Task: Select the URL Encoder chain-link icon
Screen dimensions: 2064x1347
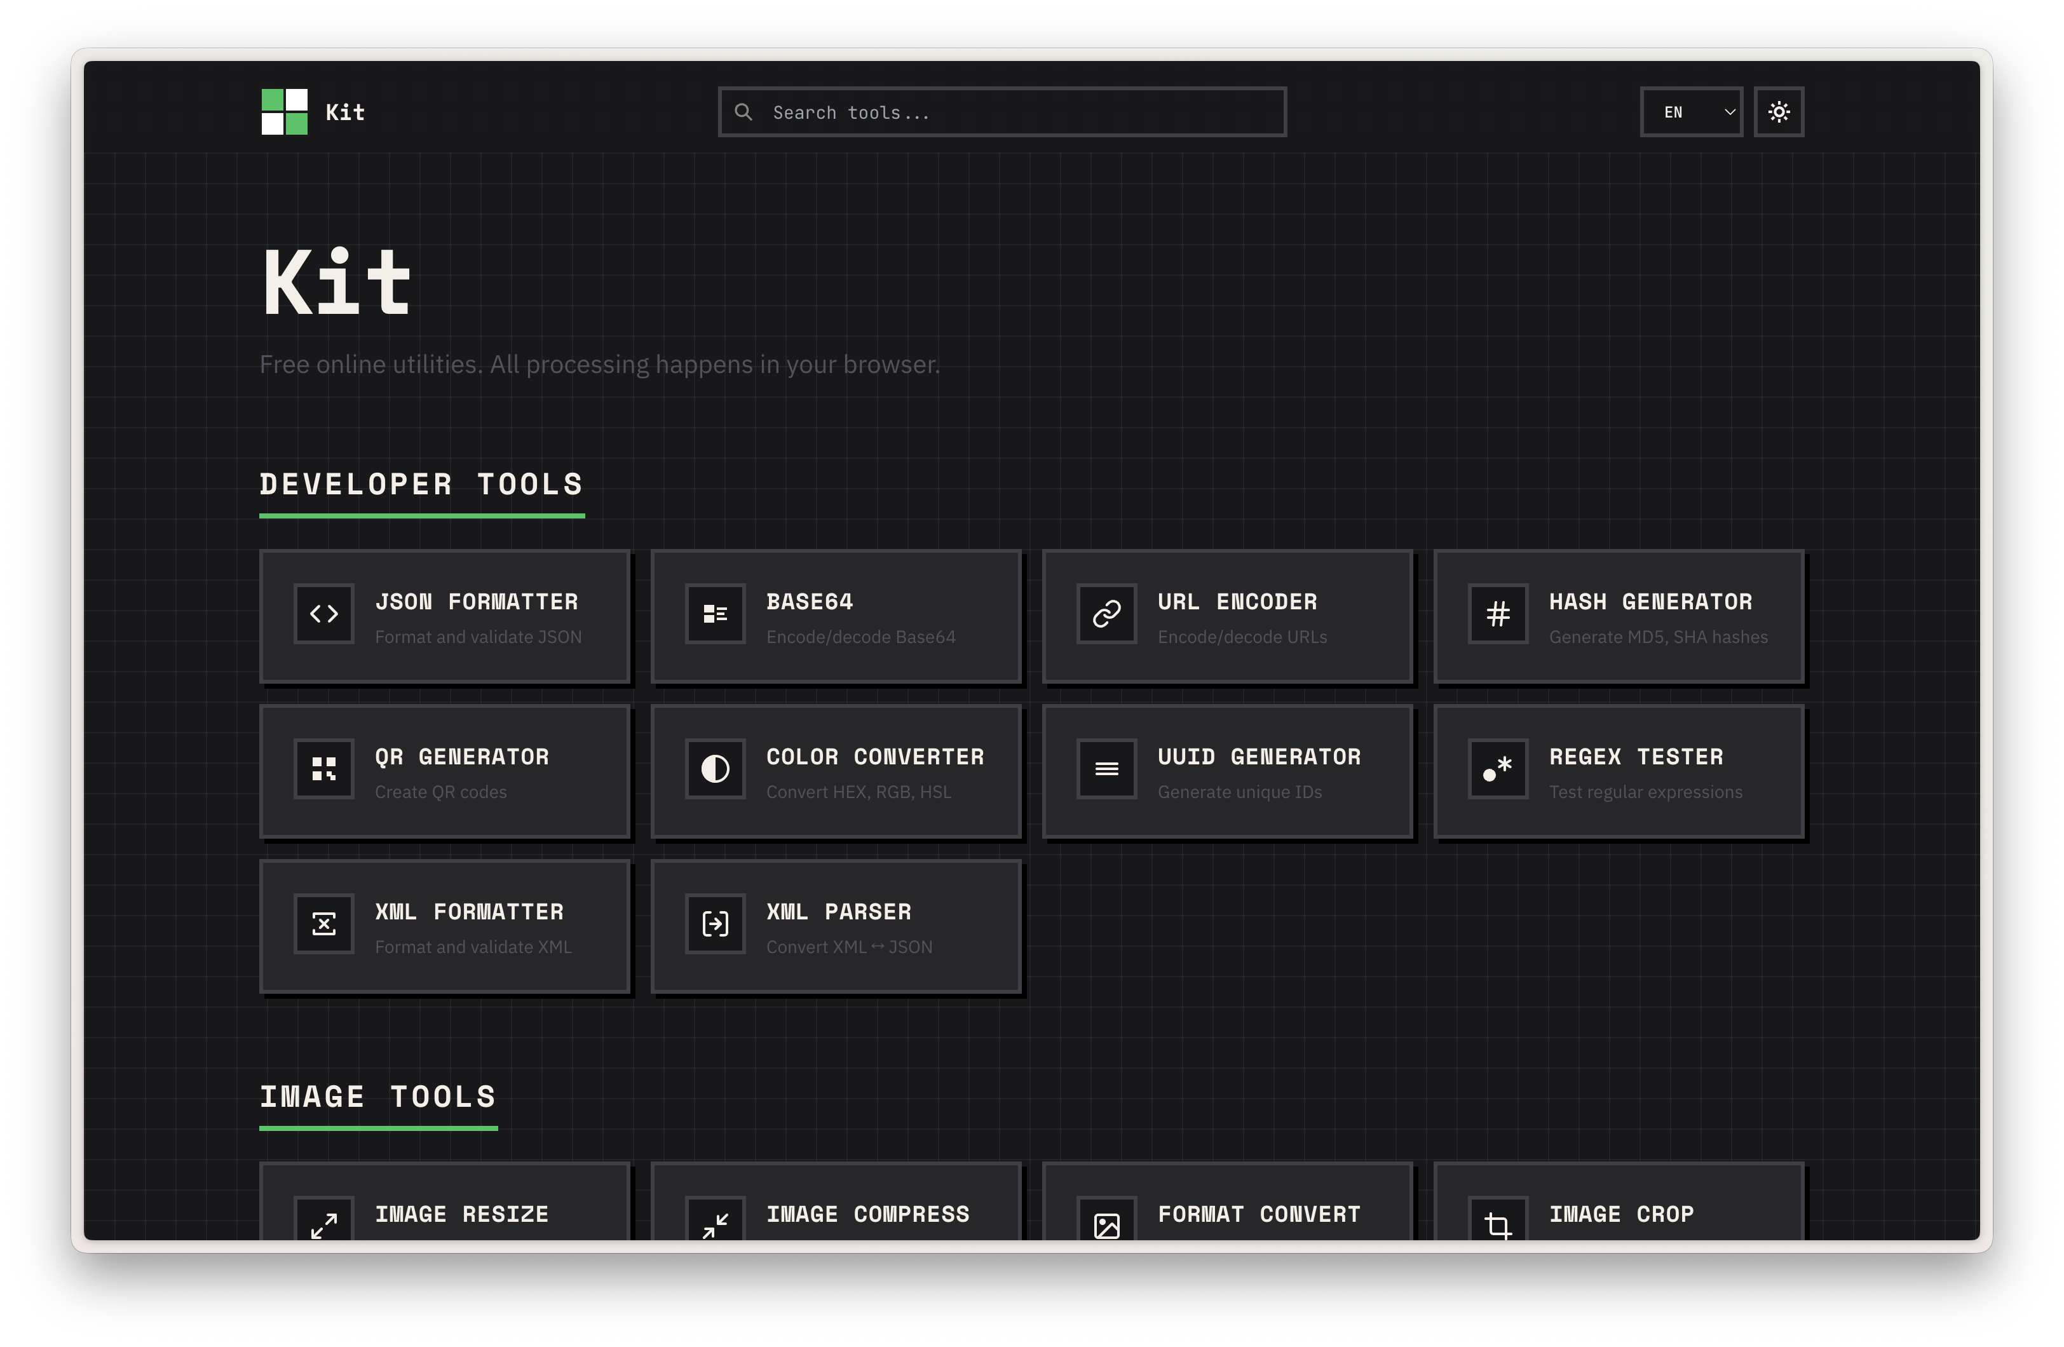Action: (x=1108, y=614)
